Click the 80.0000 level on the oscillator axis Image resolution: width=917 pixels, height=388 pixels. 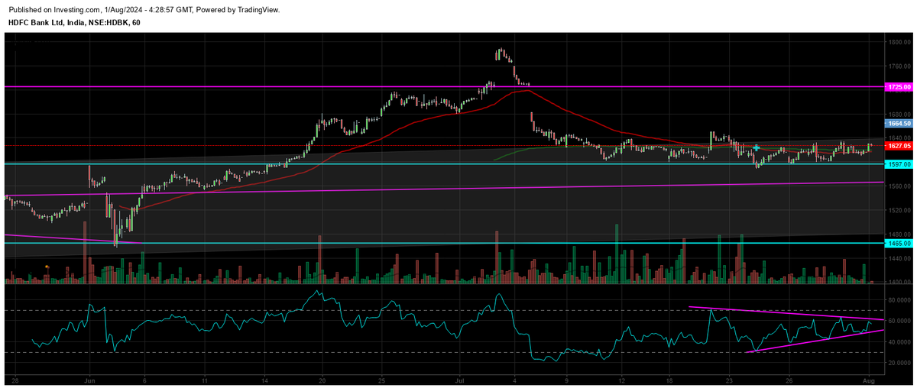[x=898, y=300]
